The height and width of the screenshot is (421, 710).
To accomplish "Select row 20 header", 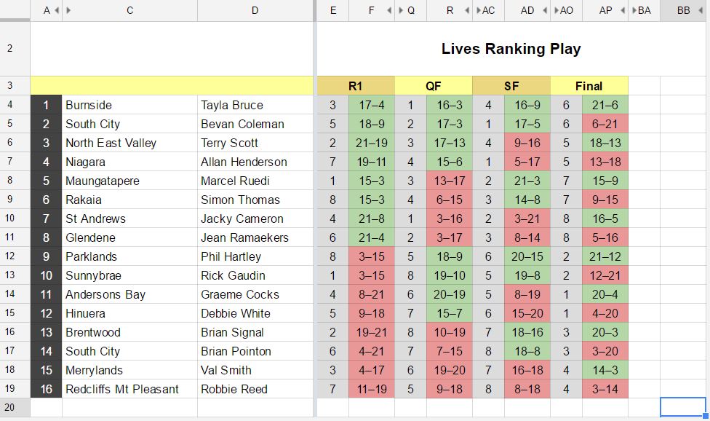I will coord(10,409).
